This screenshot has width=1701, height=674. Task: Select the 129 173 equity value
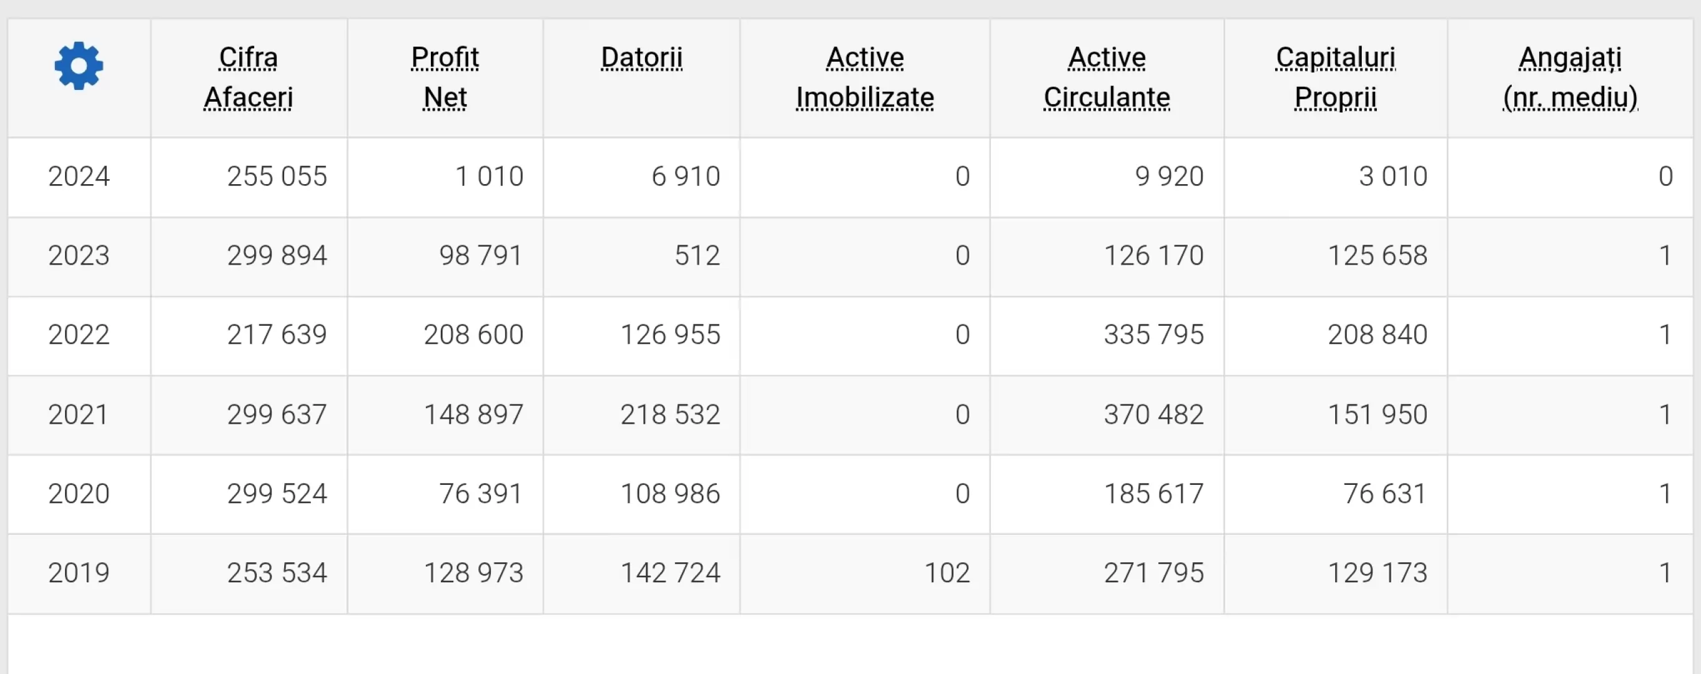pos(1378,573)
